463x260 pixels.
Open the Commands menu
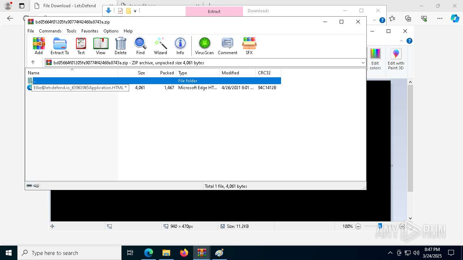click(x=50, y=31)
